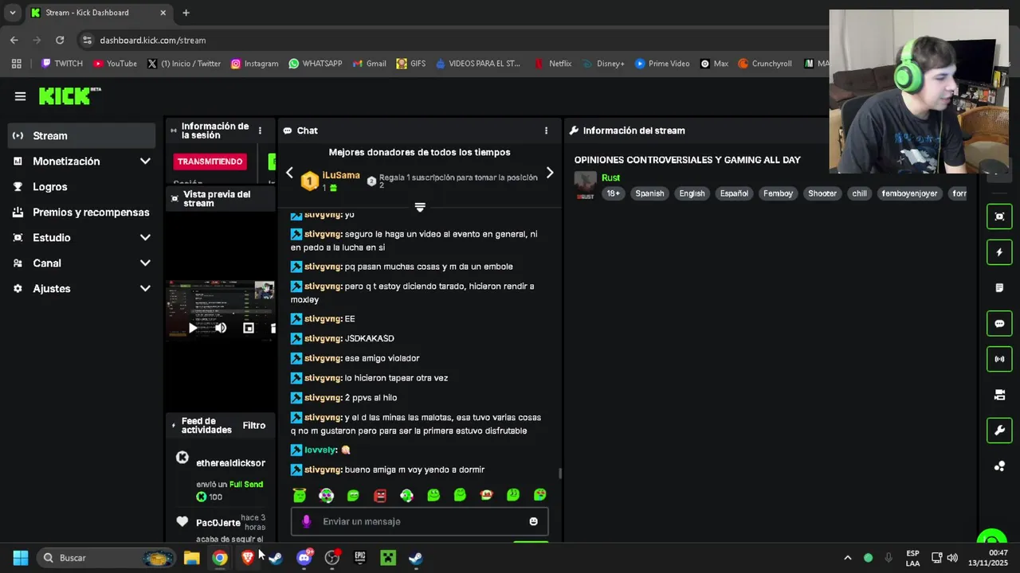1020x573 pixels.
Task: Open Información de la sesión options menu
Action: click(260, 131)
